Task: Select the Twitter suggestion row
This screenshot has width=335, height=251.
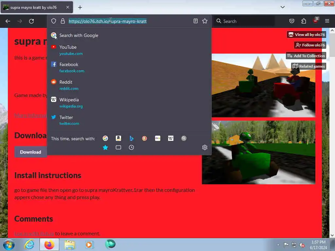Action: [x=129, y=120]
